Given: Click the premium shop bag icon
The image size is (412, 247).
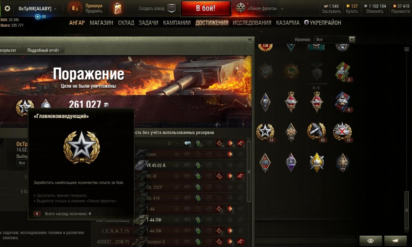Looking at the screenshot, I should (117, 9).
